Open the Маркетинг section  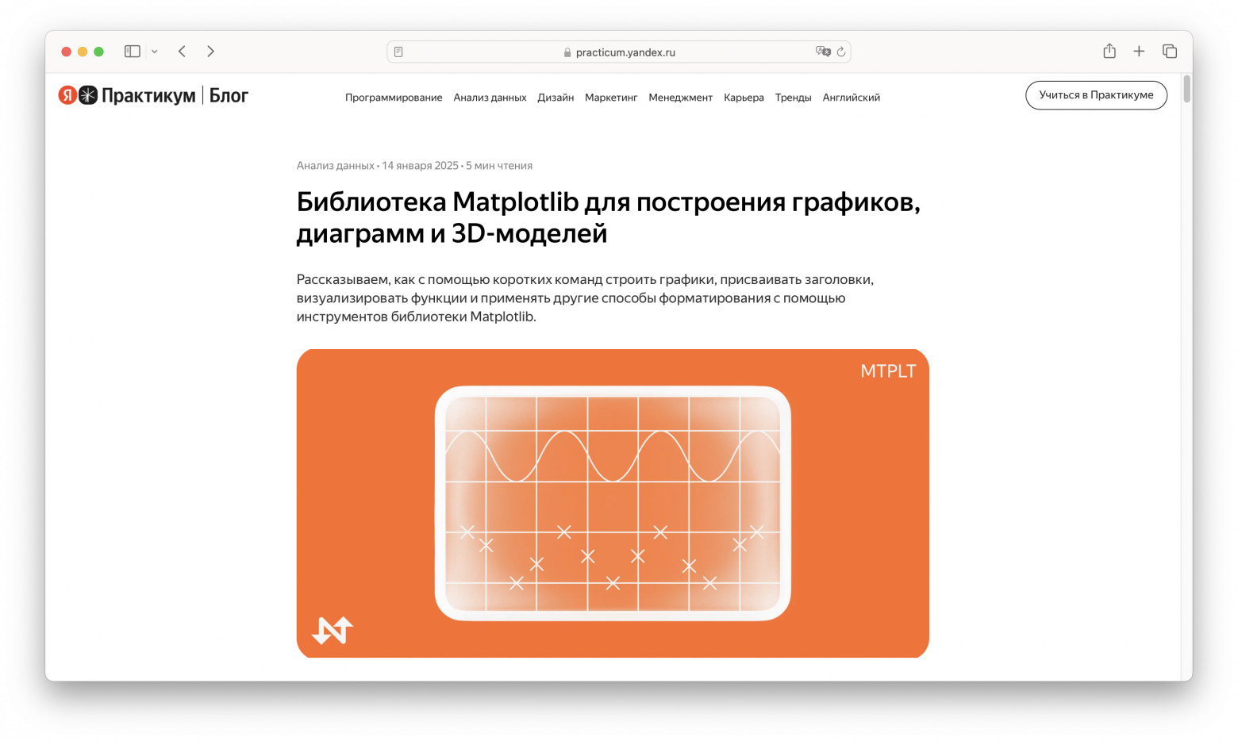click(611, 98)
